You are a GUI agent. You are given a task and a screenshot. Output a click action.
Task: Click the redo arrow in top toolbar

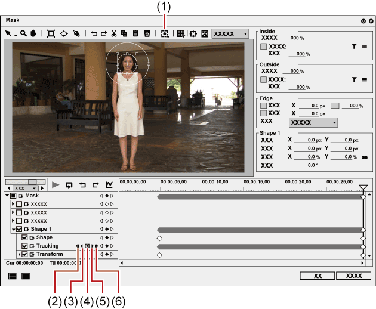pos(104,33)
